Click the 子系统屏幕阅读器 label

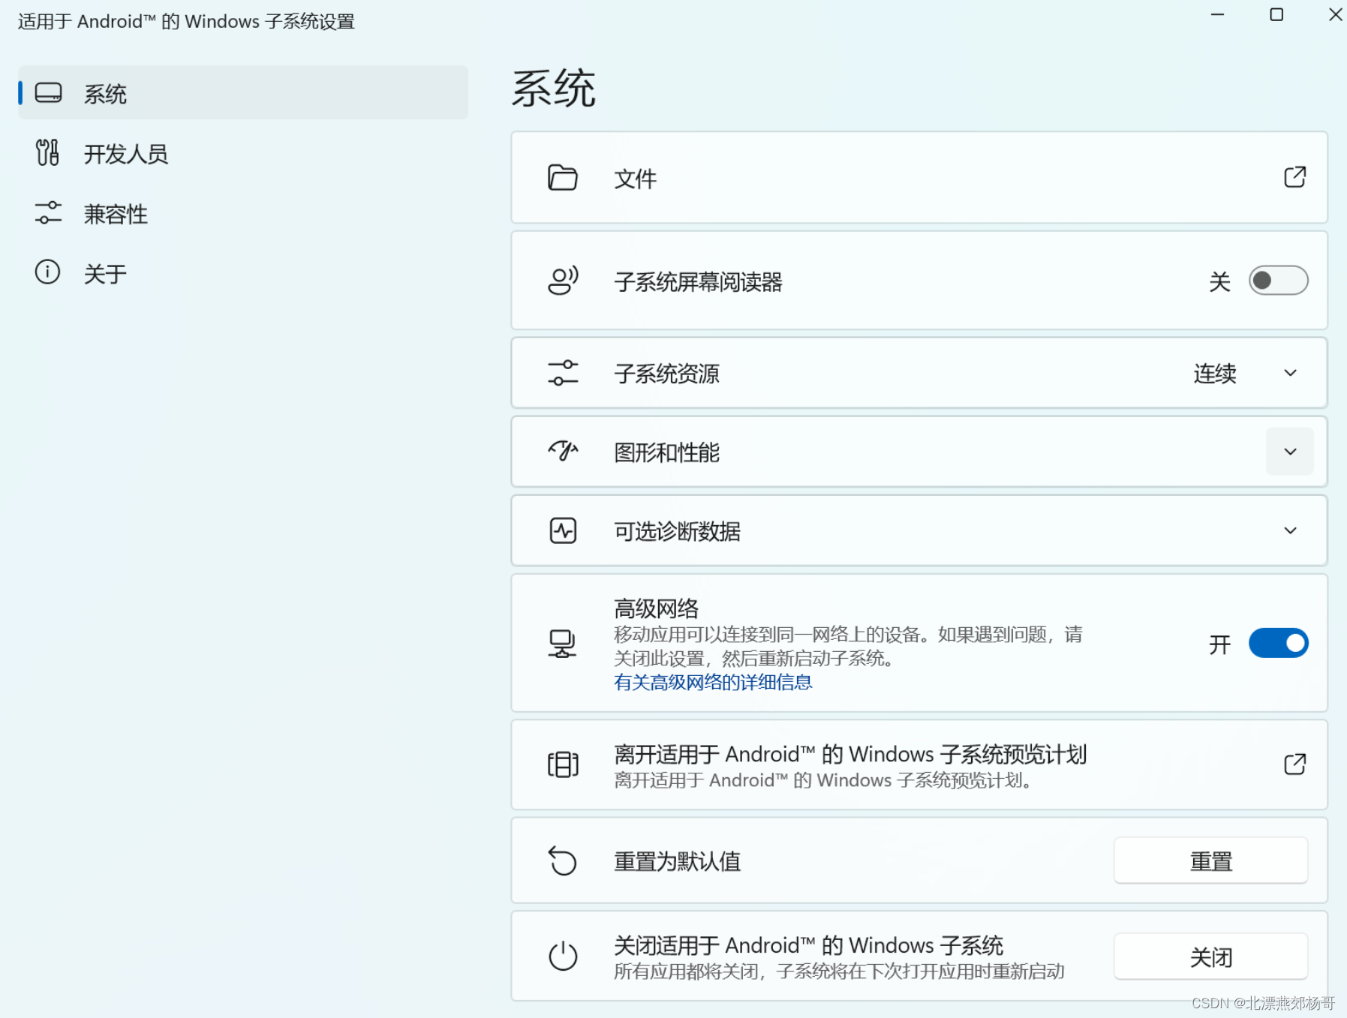(698, 282)
